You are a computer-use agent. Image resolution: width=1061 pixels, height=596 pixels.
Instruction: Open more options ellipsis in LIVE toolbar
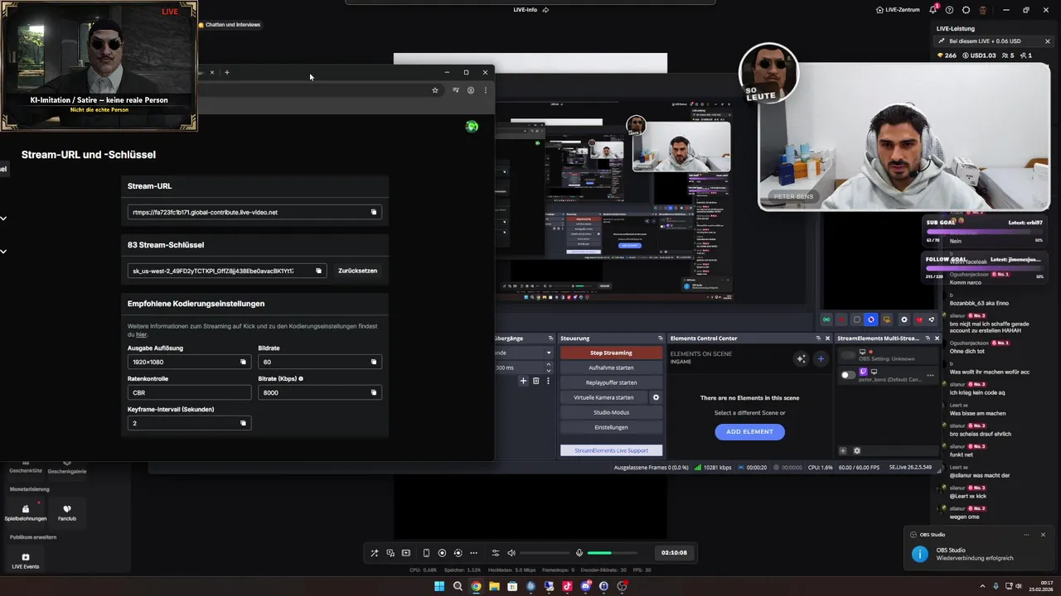pyautogui.click(x=473, y=553)
